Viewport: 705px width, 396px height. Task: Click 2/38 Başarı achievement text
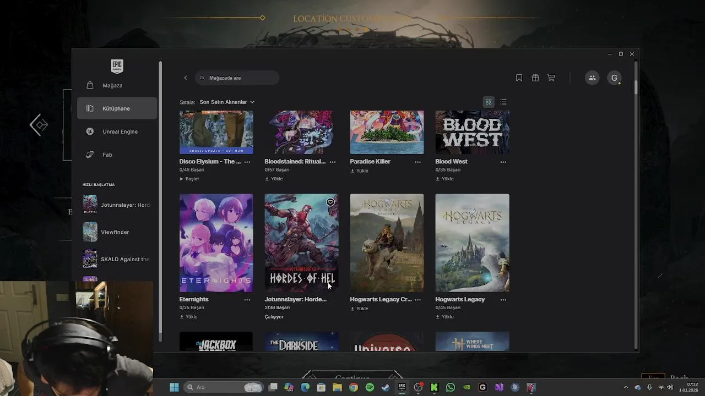[277, 308]
